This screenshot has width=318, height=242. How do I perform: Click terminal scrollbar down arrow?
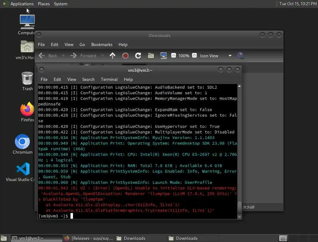tap(239, 217)
